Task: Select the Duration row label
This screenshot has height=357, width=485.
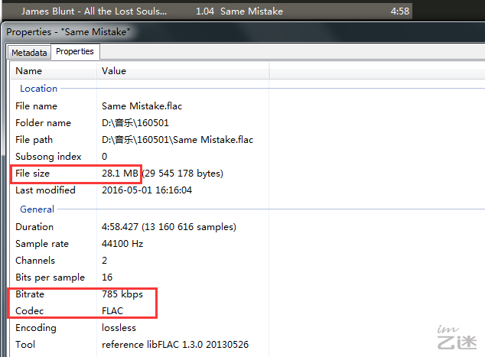Action: click(x=34, y=227)
